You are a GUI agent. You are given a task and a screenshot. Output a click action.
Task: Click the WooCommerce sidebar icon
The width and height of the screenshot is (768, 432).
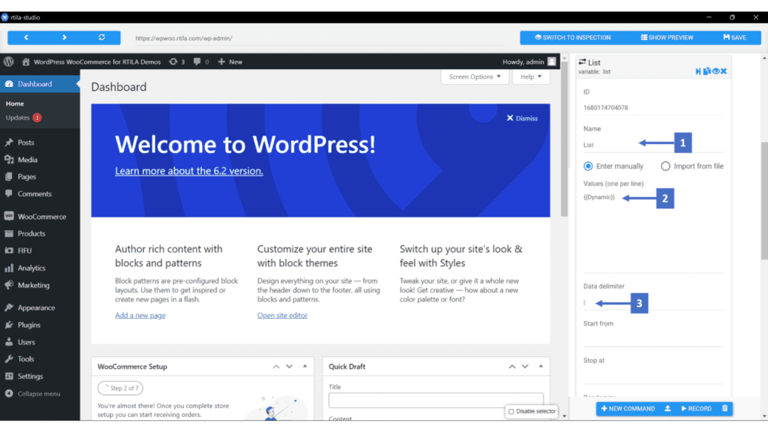point(9,216)
